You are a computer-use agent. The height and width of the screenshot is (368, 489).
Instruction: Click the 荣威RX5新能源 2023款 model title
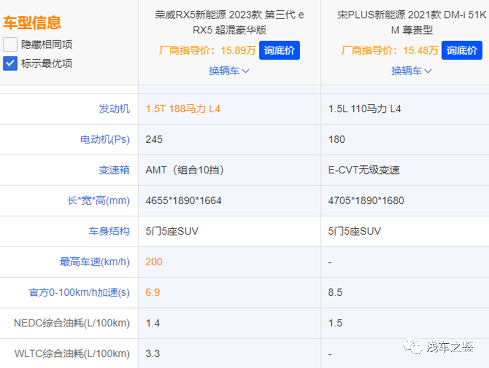(x=230, y=23)
